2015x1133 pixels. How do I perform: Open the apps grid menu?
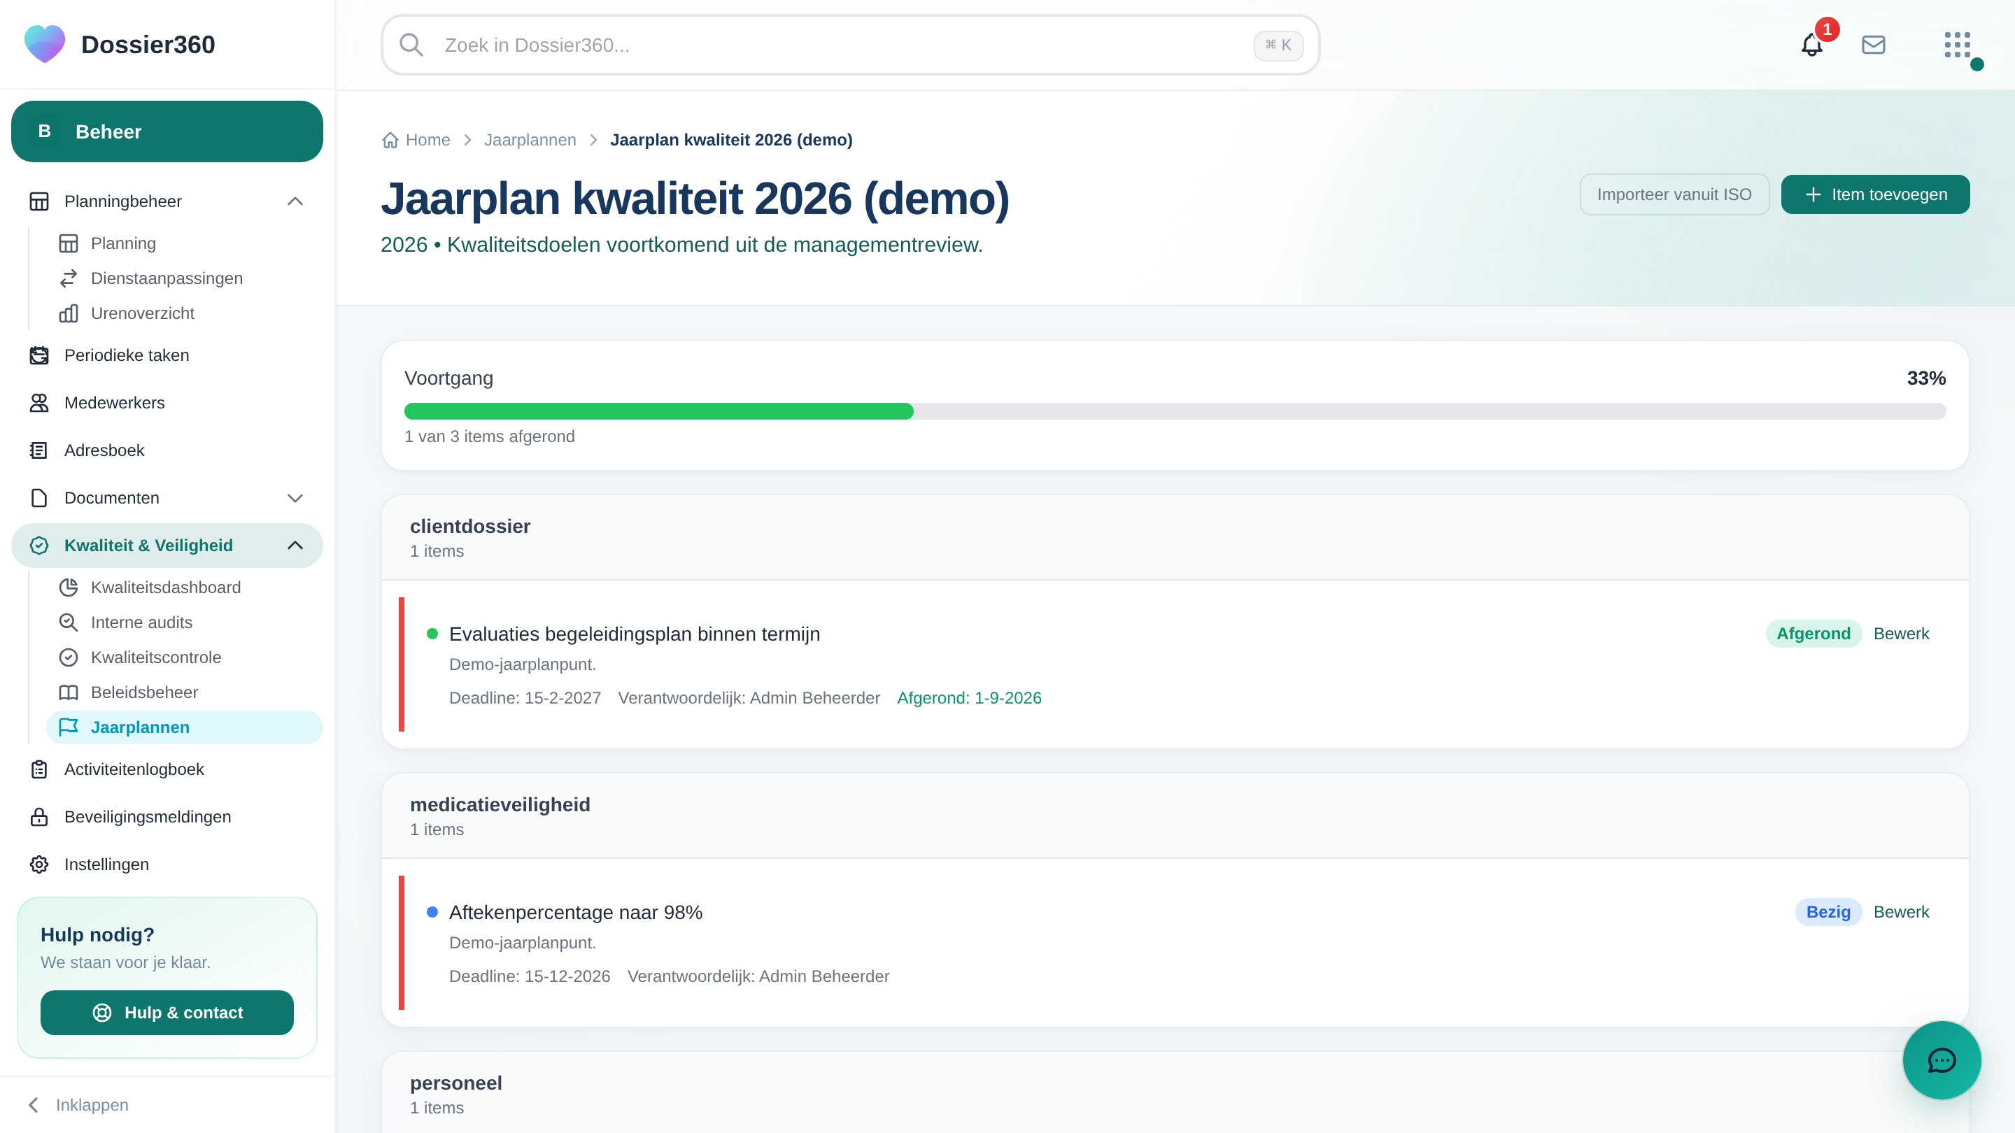[1957, 45]
